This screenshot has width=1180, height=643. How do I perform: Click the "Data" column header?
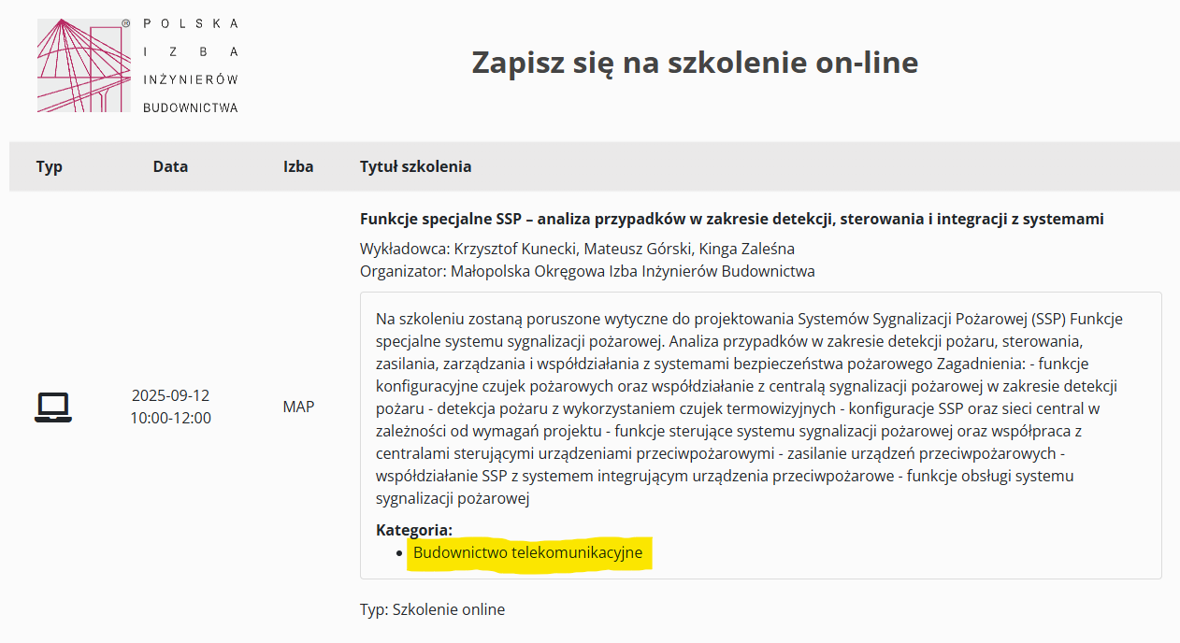click(x=170, y=167)
